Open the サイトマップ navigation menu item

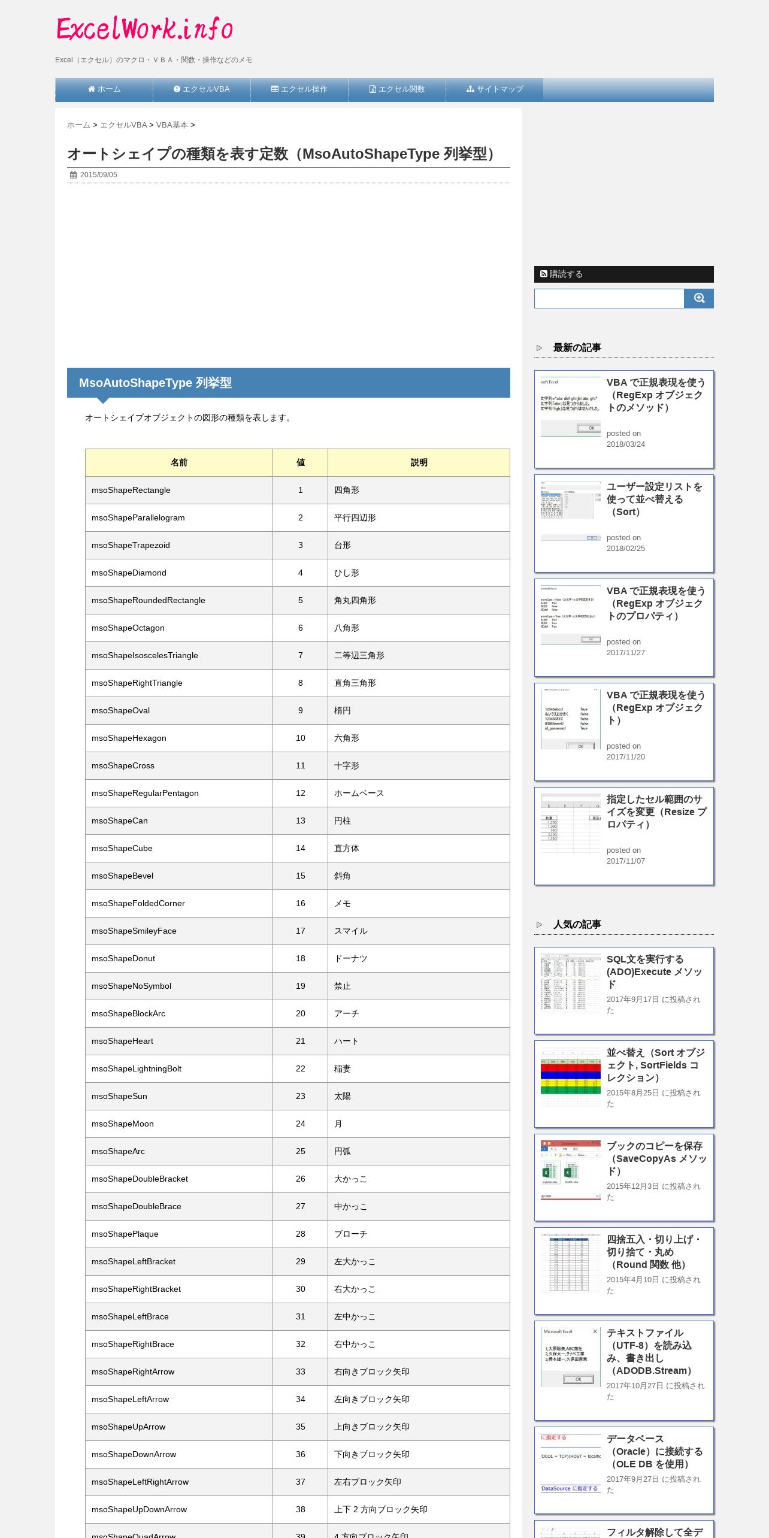[x=495, y=89]
